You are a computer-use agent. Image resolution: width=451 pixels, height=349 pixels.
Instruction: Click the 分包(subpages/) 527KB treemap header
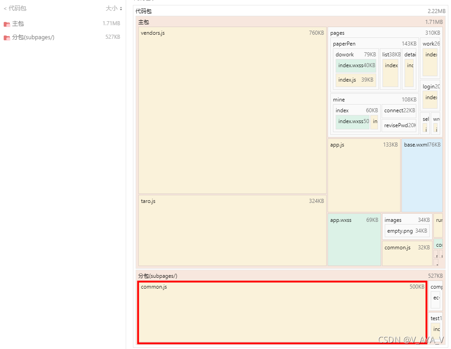pos(291,276)
